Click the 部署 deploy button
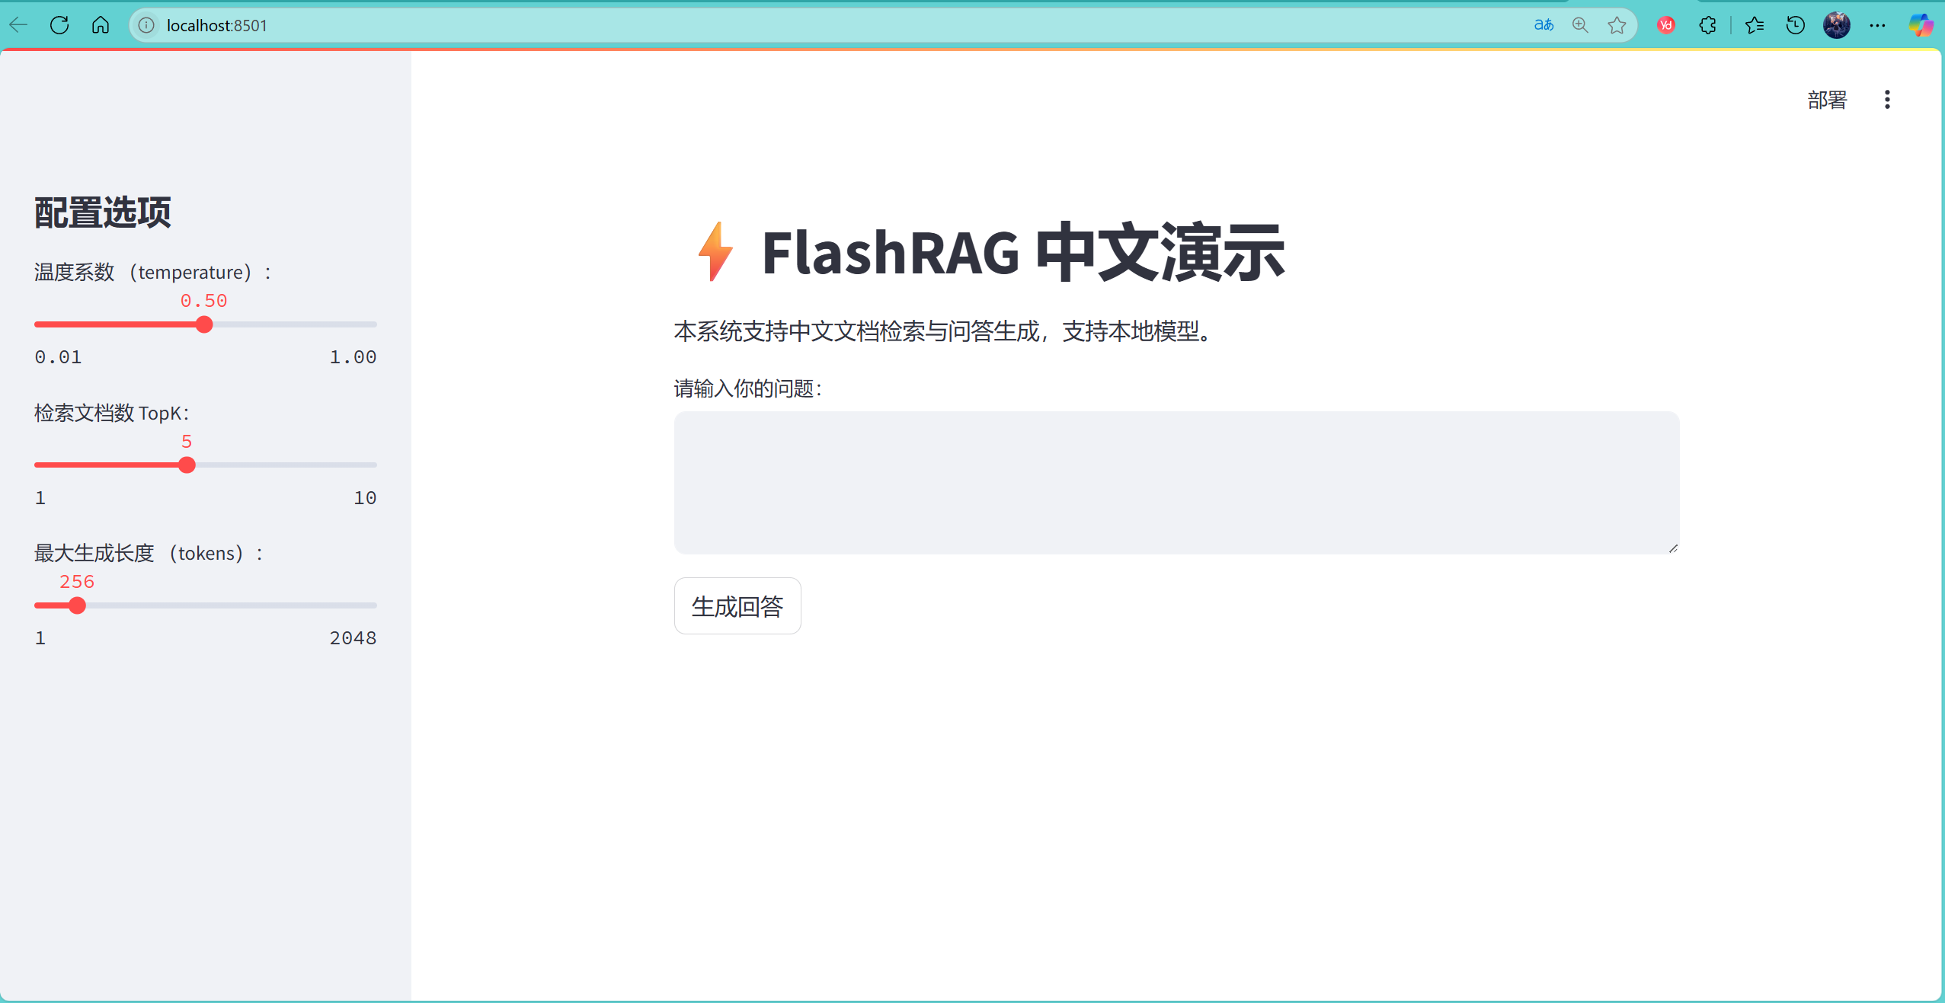Viewport: 1945px width, 1003px height. tap(1827, 100)
